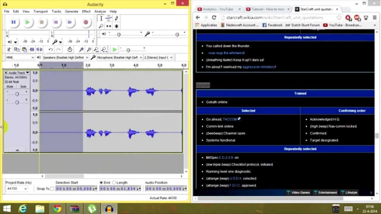
Task: Open the Effect menu
Action: tap(86, 11)
